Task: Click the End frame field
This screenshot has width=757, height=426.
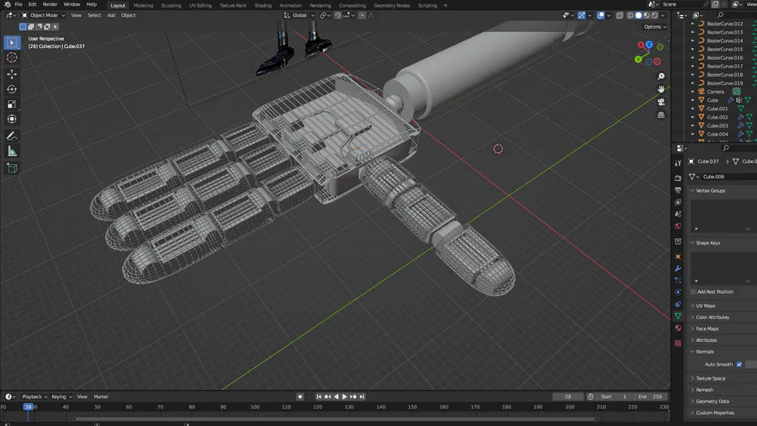Action: (650, 397)
